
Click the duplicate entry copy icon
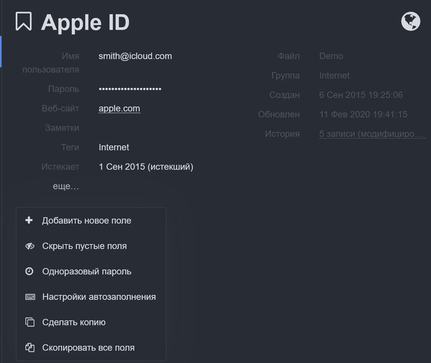click(x=30, y=322)
